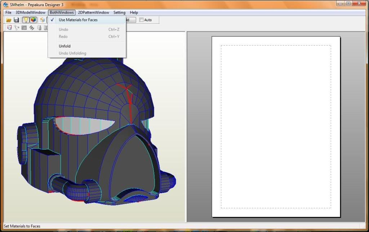Select the Rotate parts tool icon
The width and height of the screenshot is (369, 232).
pos(17,28)
